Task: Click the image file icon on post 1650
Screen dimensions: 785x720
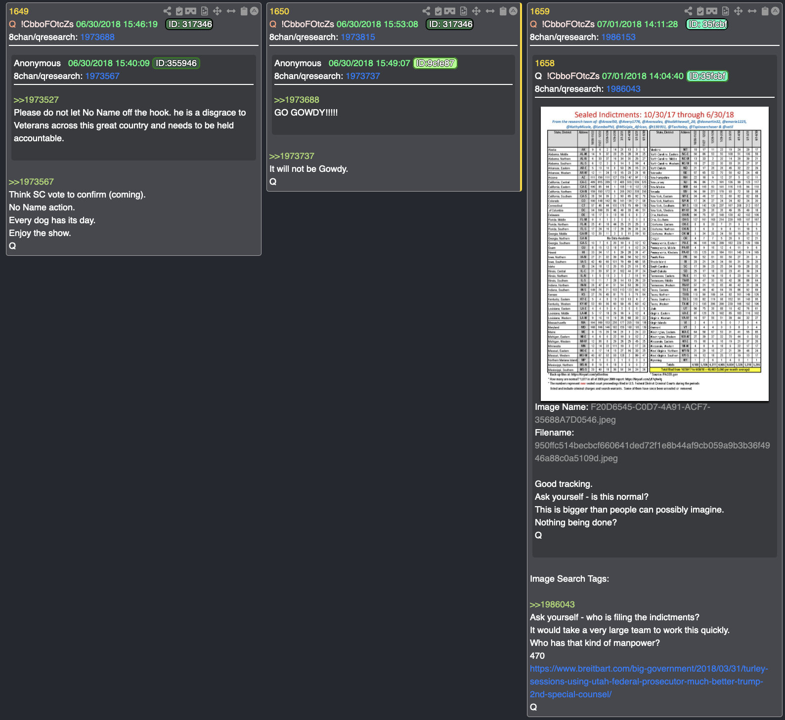Action: [x=463, y=11]
